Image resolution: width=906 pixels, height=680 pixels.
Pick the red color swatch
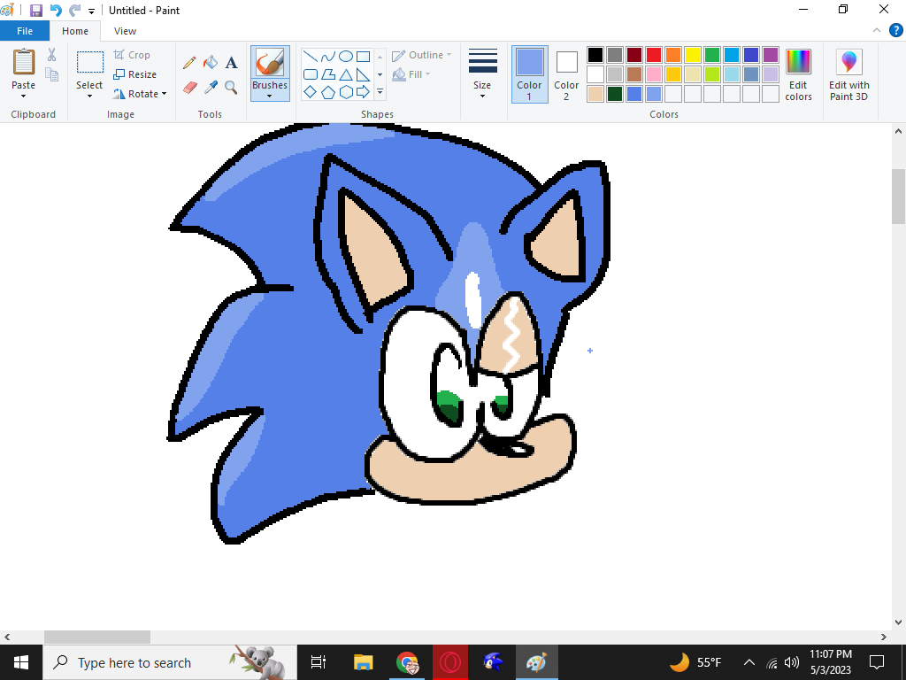[x=654, y=55]
